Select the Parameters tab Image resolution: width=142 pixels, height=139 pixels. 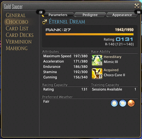point(58,15)
